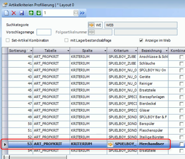This screenshot has width=185, height=159.
Task: Enable Set-Artikel Kombination checkbox
Action: tap(8, 40)
